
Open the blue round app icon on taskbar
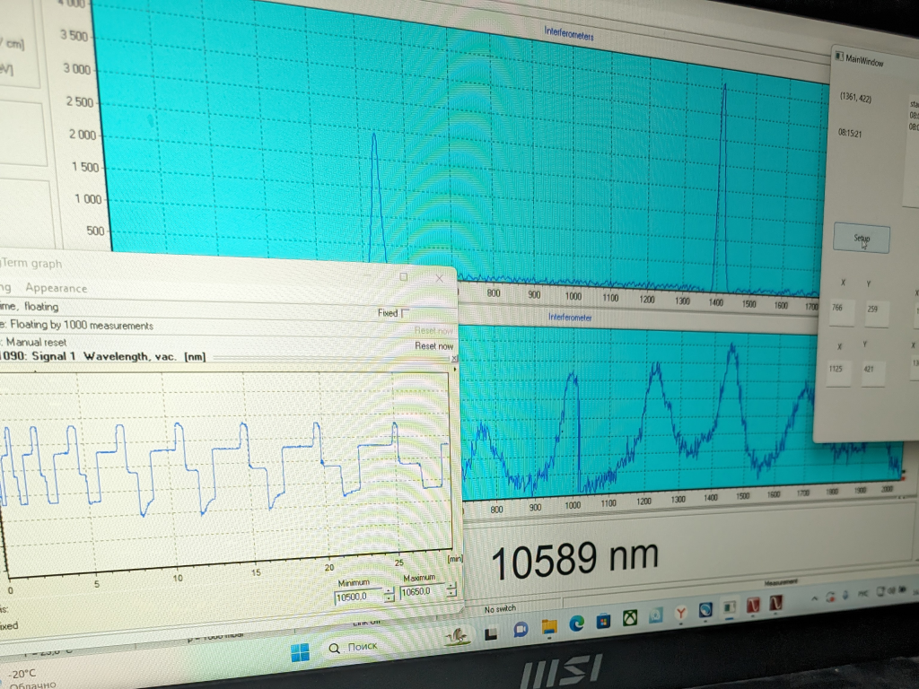[x=705, y=610]
